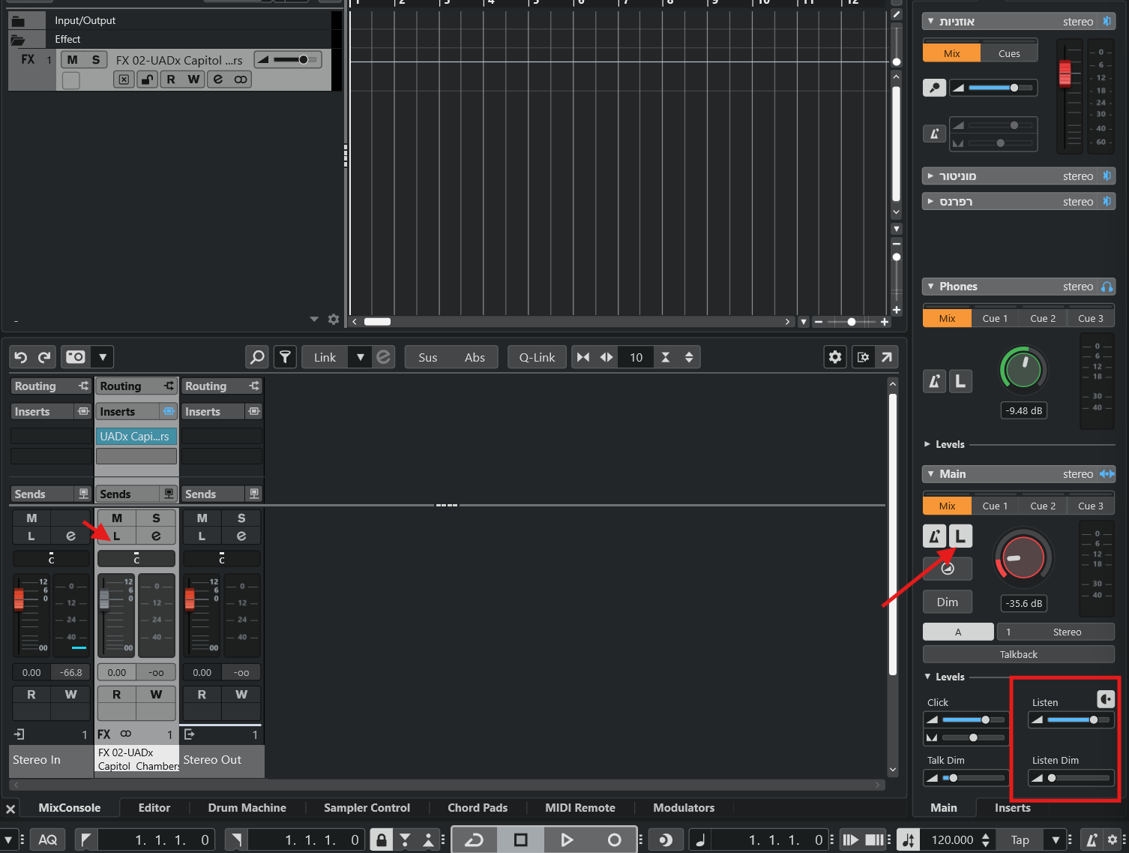This screenshot has height=853, width=1129.
Task: Toggle the Main Listen enable button
Action: pos(960,536)
